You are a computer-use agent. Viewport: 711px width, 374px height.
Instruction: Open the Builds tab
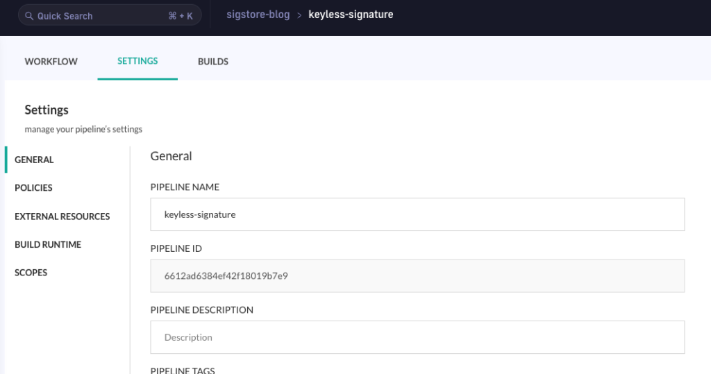click(x=213, y=62)
